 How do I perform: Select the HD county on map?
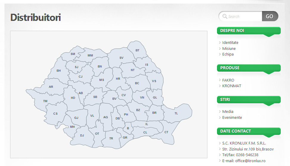coord(73,98)
